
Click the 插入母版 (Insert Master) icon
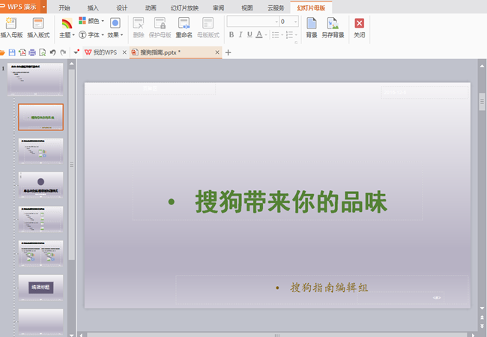11,23
